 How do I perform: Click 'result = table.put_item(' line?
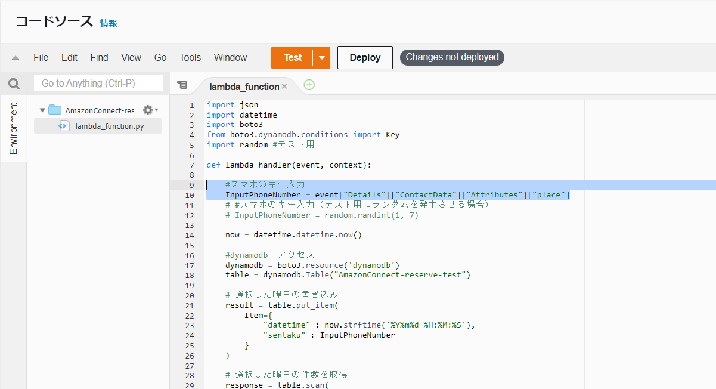[281, 305]
